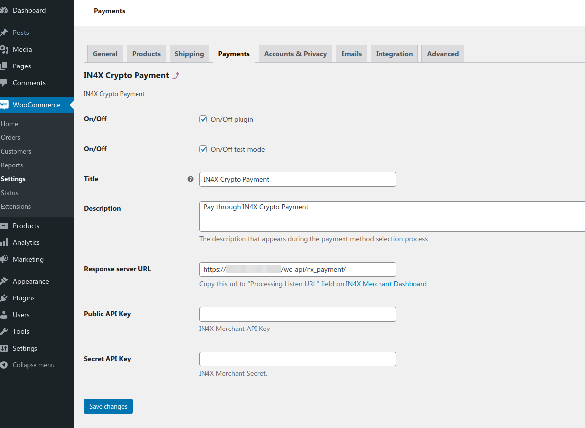Open WooCommerce Customers submenu item
The image size is (585, 428).
[x=16, y=151]
